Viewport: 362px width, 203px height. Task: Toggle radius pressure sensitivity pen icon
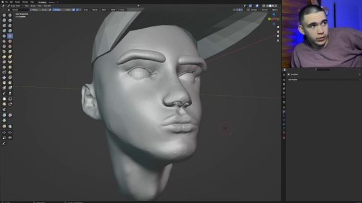click(x=50, y=10)
